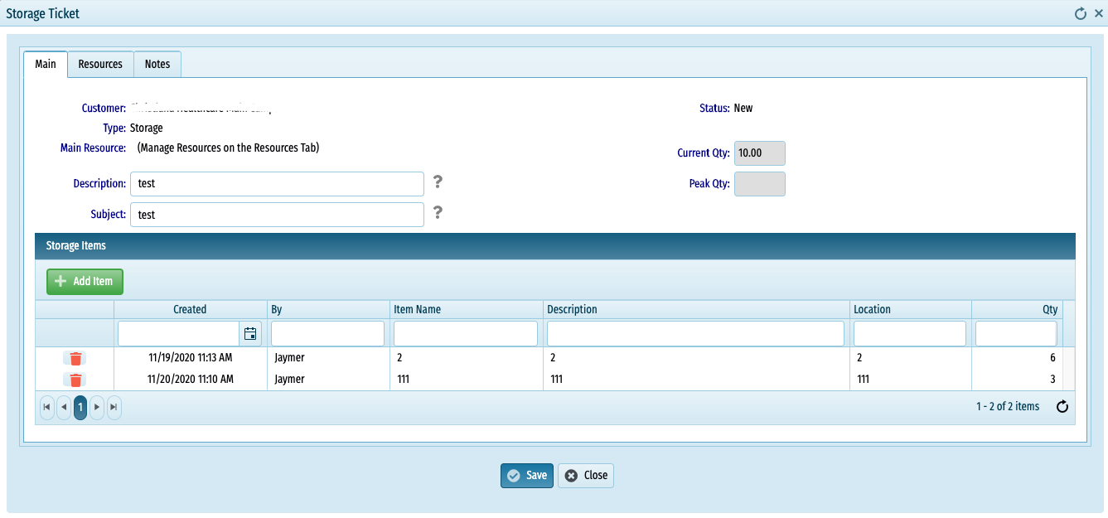Click the Close button at the bottom

click(x=586, y=476)
